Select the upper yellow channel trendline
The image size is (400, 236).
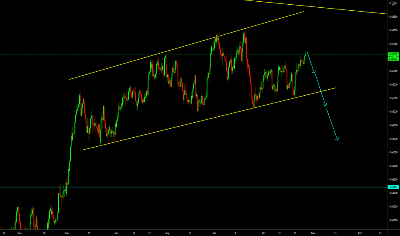coord(186,45)
